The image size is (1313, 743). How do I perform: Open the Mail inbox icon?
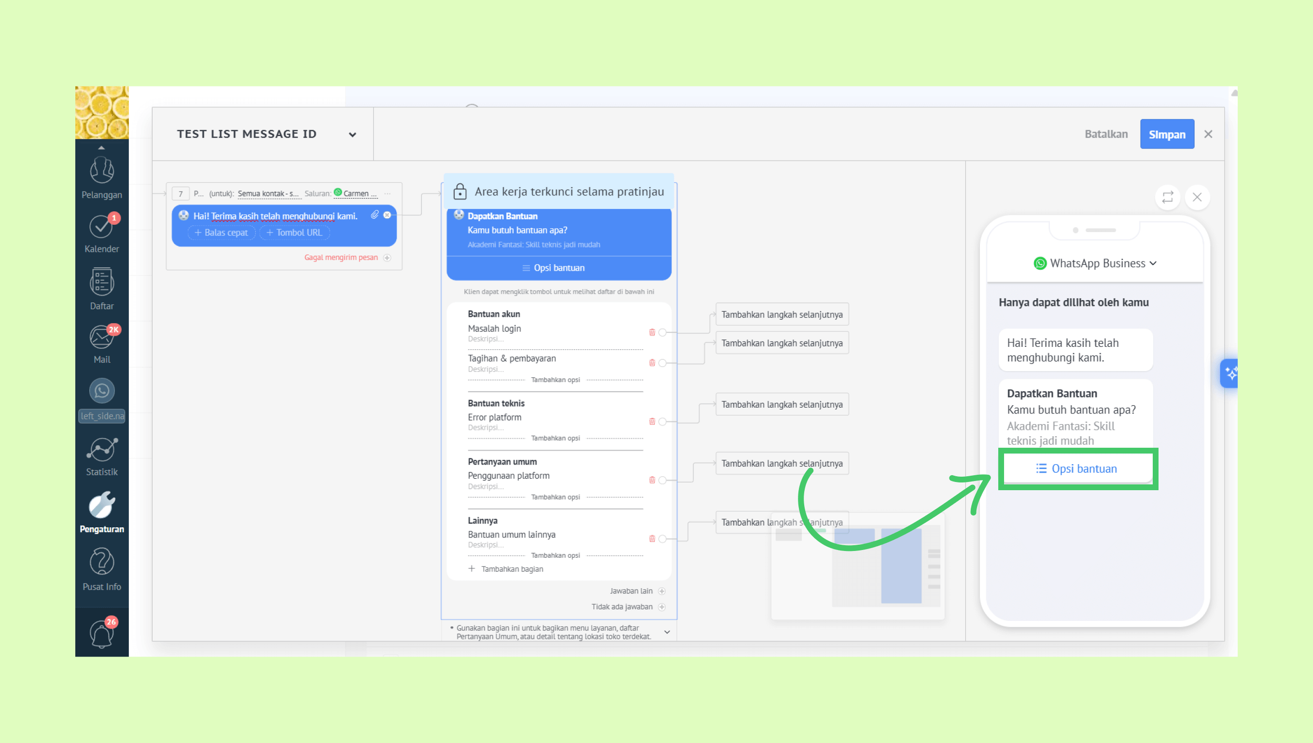(101, 337)
